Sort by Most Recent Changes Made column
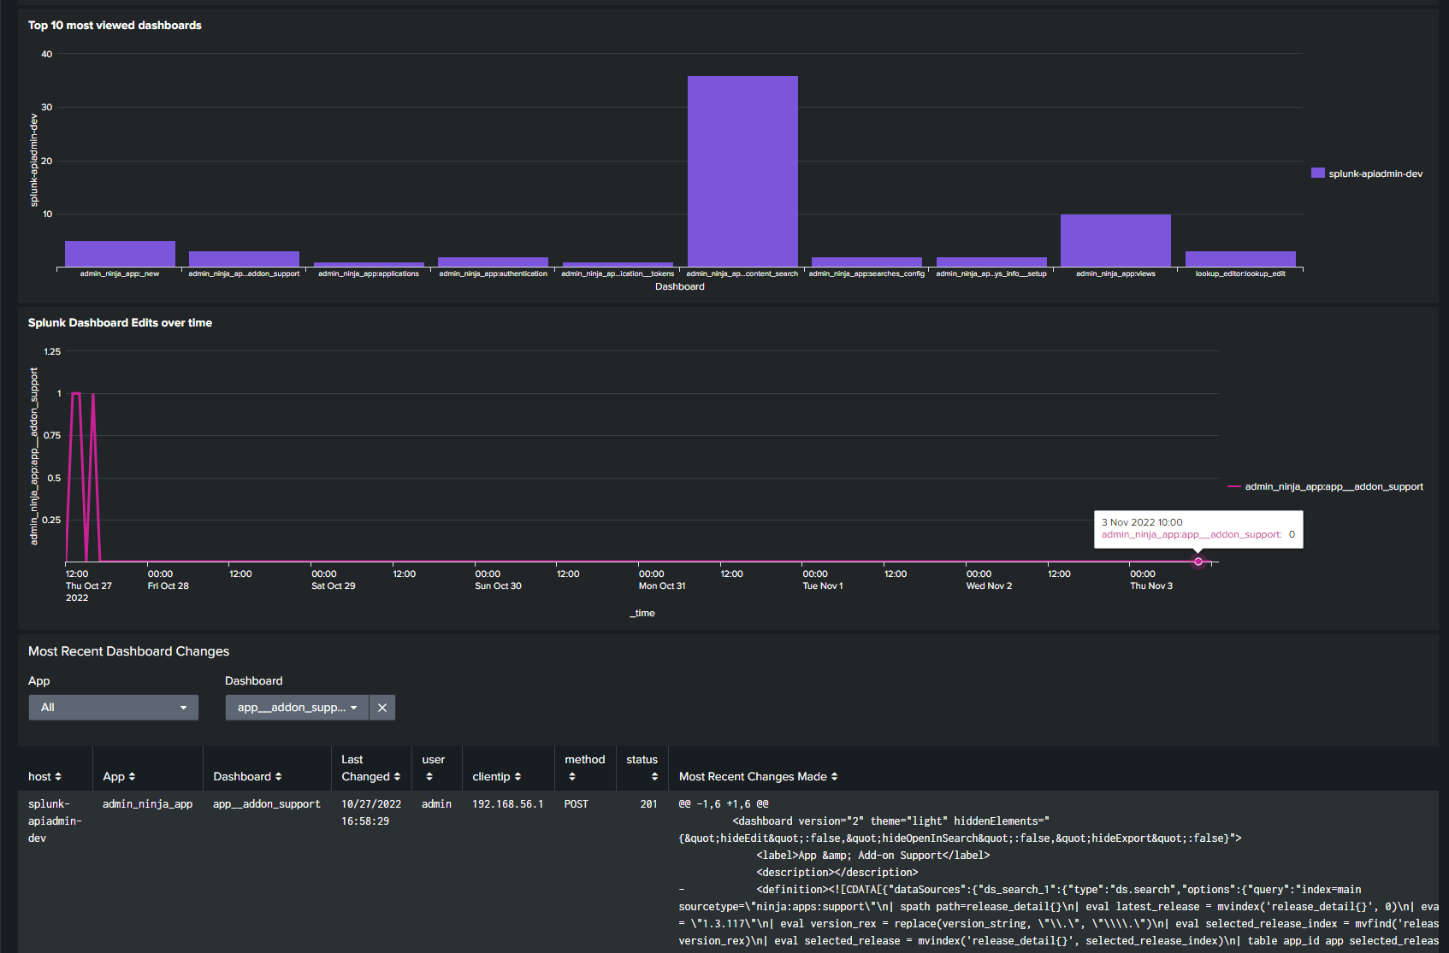This screenshot has height=953, width=1449. 758,776
